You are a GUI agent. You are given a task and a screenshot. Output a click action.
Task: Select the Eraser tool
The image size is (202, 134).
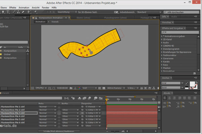[23, 12]
